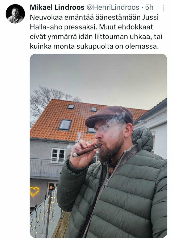The width and height of the screenshot is (173, 240).
Task: Open the tweet via the 5h timestamp
Action: (x=149, y=7)
